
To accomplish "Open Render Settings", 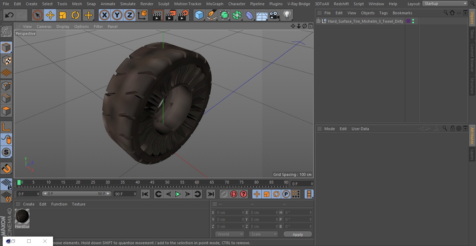I will point(183,15).
